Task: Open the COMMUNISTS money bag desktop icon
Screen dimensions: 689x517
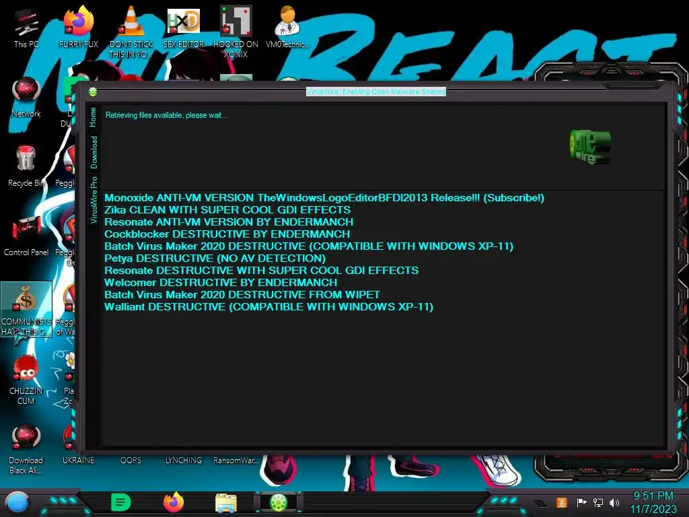Action: (x=26, y=309)
